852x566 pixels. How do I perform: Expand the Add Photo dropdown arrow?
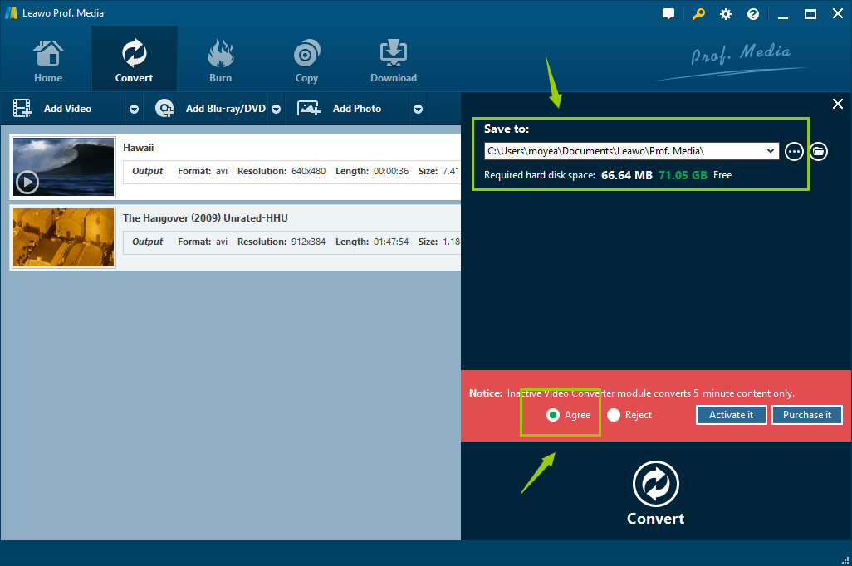coord(418,110)
